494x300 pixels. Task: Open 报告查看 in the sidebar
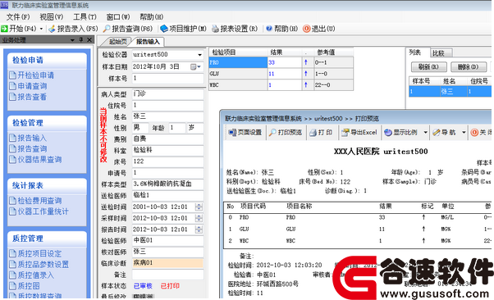(x=28, y=97)
